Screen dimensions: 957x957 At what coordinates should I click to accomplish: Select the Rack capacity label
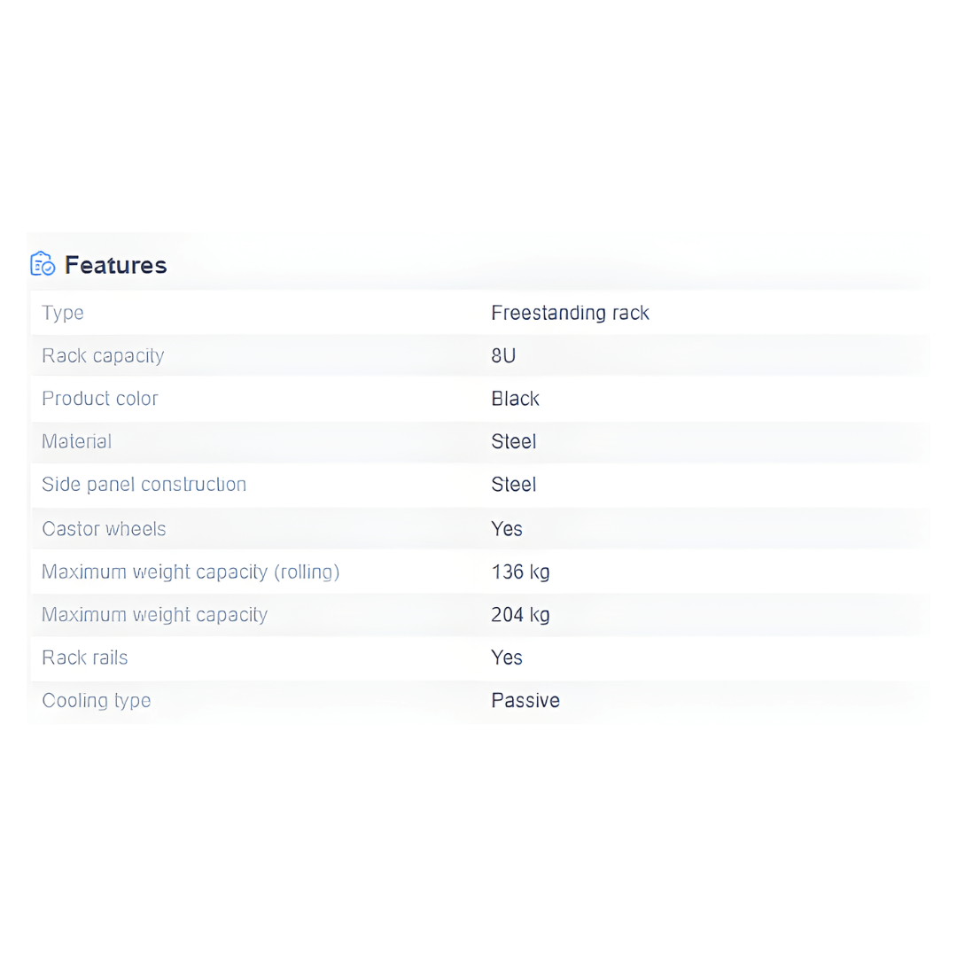(x=103, y=355)
